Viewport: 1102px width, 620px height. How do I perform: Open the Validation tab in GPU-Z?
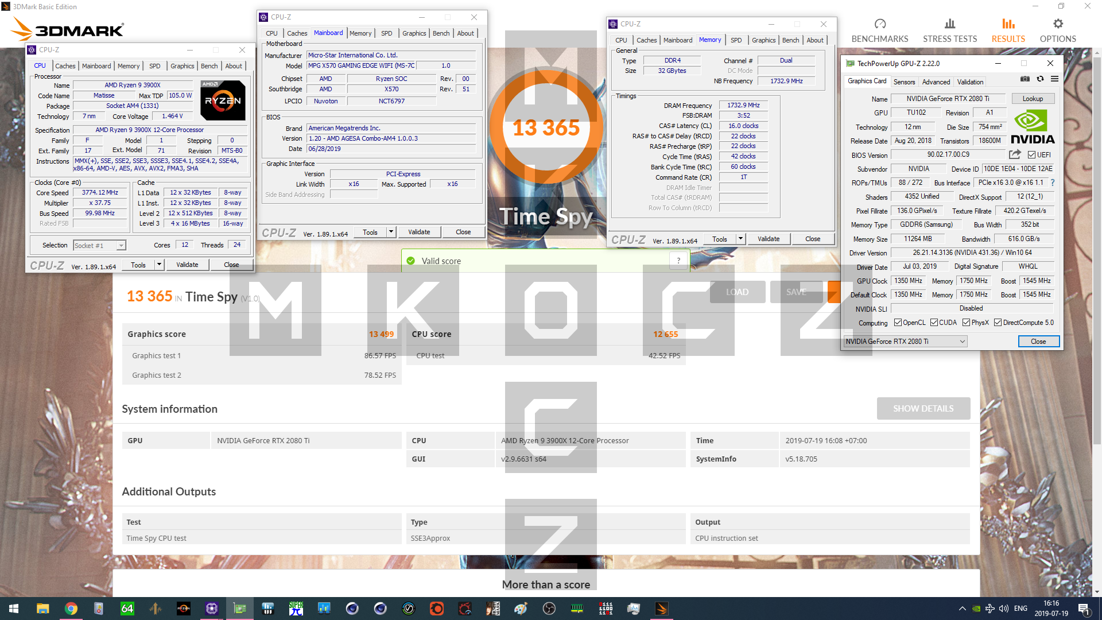pyautogui.click(x=970, y=82)
